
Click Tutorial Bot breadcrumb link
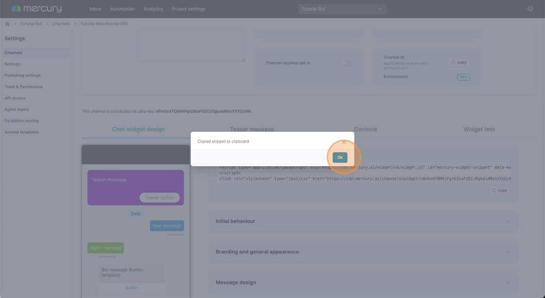(31, 24)
